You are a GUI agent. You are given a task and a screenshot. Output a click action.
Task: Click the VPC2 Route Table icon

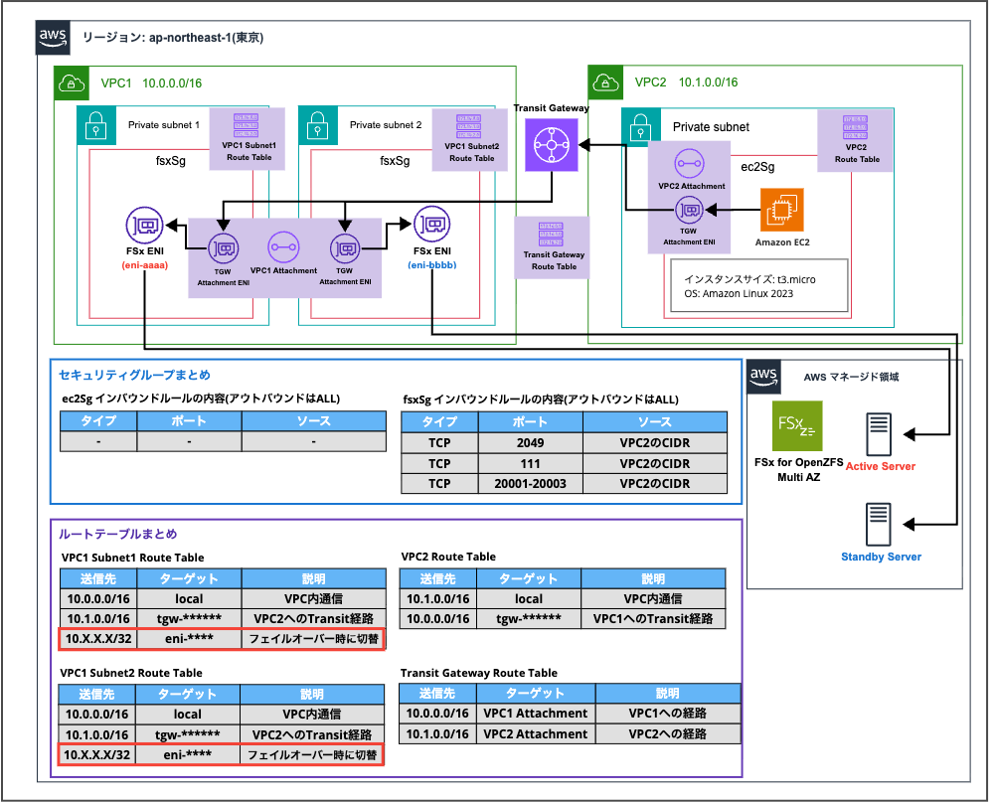click(x=855, y=129)
